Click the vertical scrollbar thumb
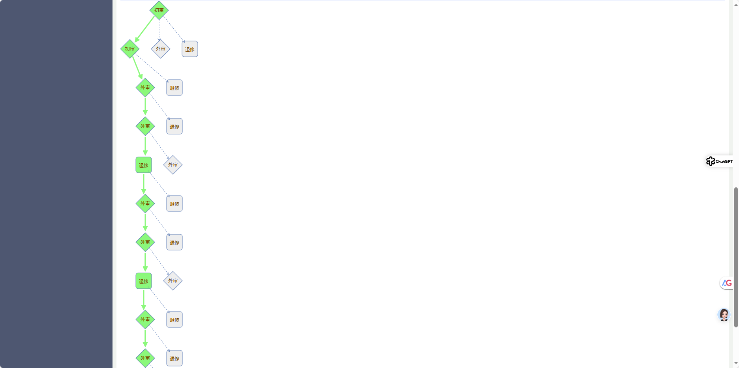The image size is (739, 368). [x=736, y=257]
